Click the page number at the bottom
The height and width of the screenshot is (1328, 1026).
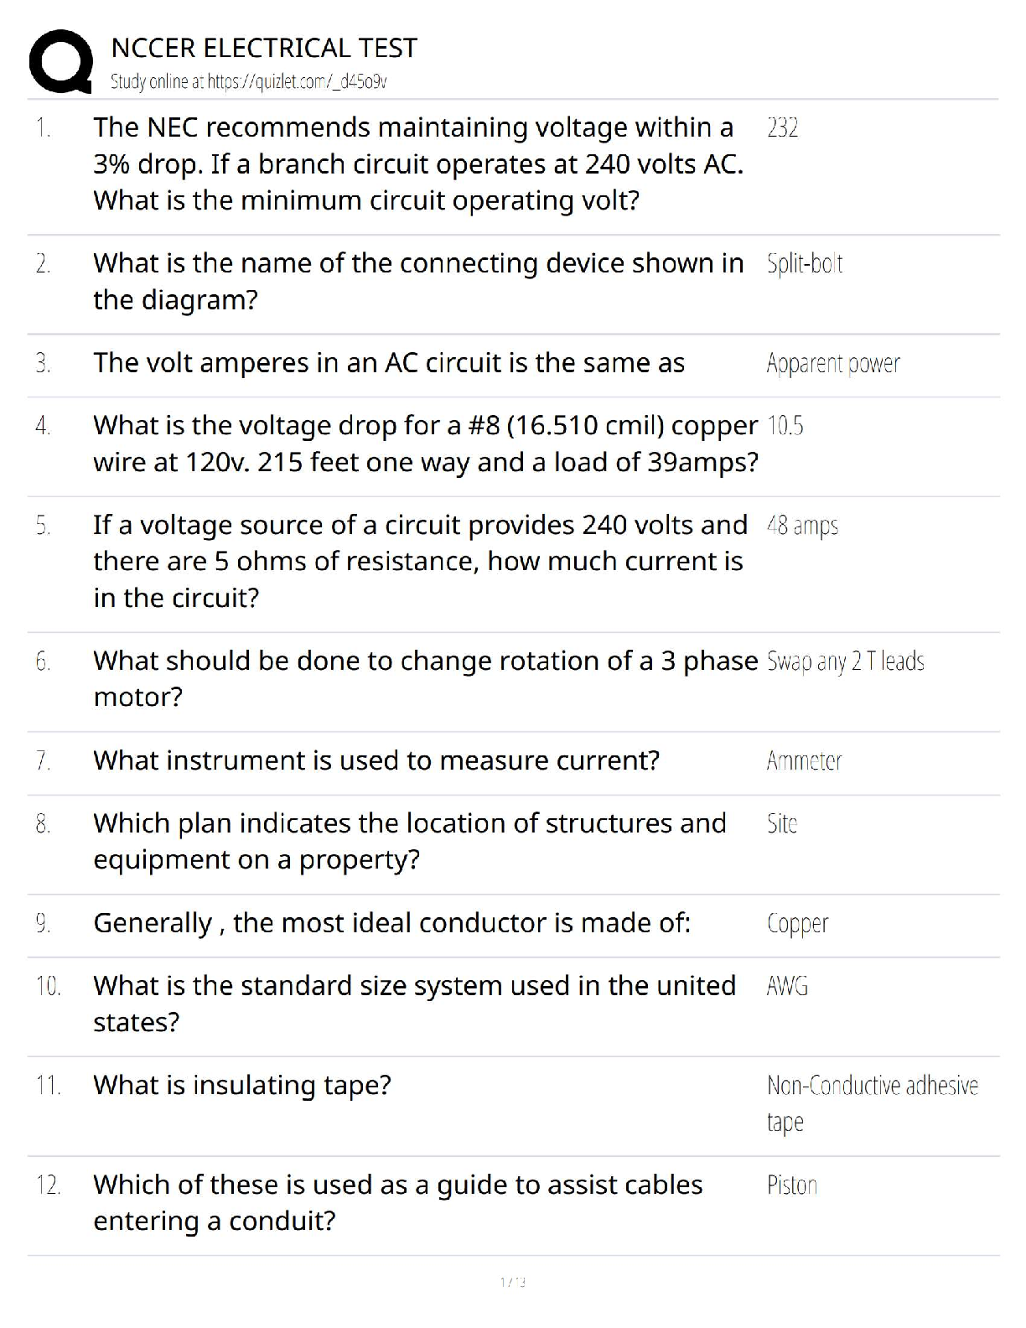coord(512,1282)
